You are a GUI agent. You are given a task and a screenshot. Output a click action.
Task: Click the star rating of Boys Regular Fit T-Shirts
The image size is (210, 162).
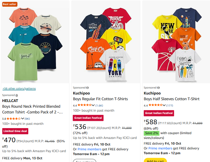(83, 105)
